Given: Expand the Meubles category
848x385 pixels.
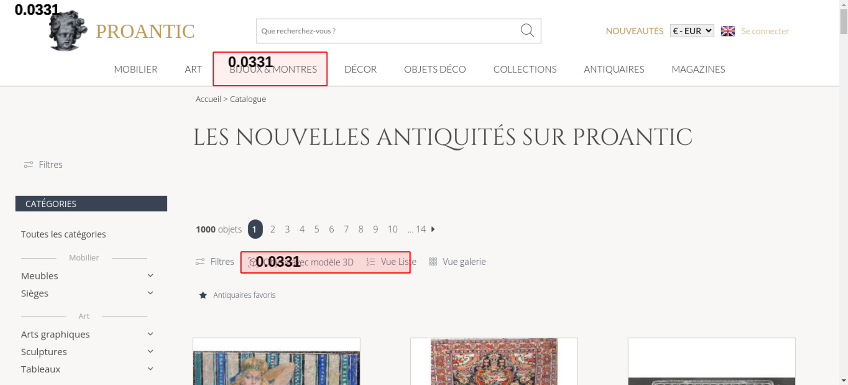Looking at the screenshot, I should coord(150,276).
